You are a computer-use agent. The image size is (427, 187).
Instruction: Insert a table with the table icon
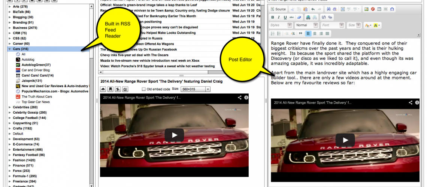[x=379, y=9]
